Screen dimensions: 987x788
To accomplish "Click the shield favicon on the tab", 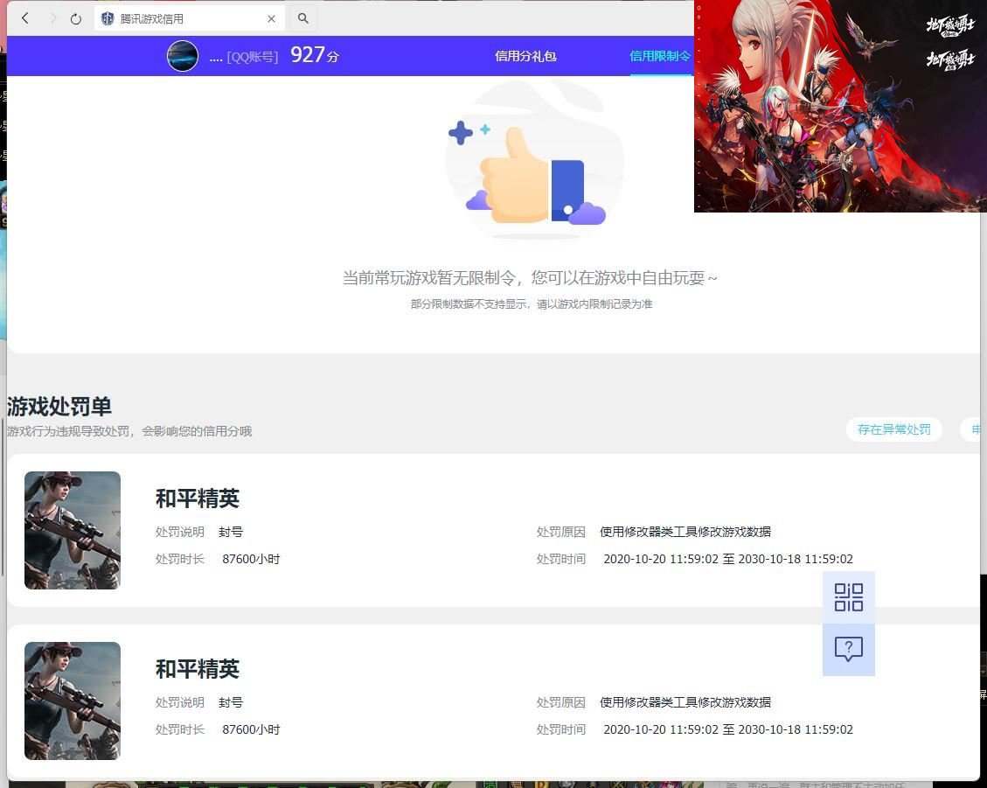I will (x=108, y=19).
